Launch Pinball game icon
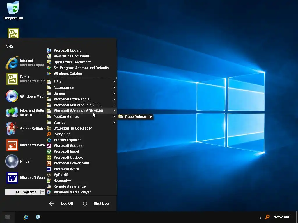The image size is (298, 223). tap(12, 161)
